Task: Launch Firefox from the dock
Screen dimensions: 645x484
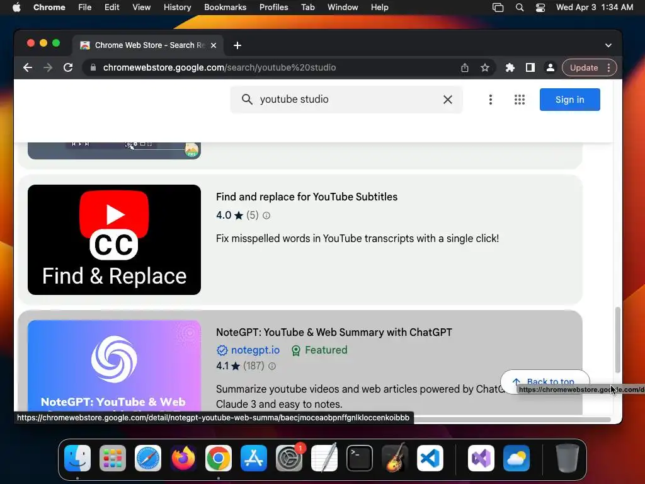Action: pyautogui.click(x=183, y=458)
